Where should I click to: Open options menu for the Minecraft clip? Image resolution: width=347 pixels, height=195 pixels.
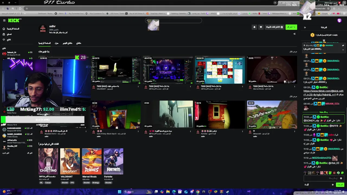point(294,131)
